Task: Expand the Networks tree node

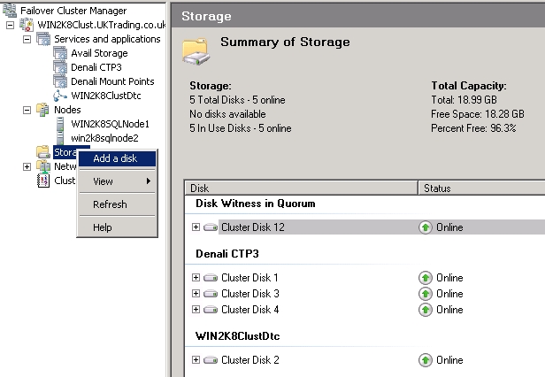Action: [27, 166]
